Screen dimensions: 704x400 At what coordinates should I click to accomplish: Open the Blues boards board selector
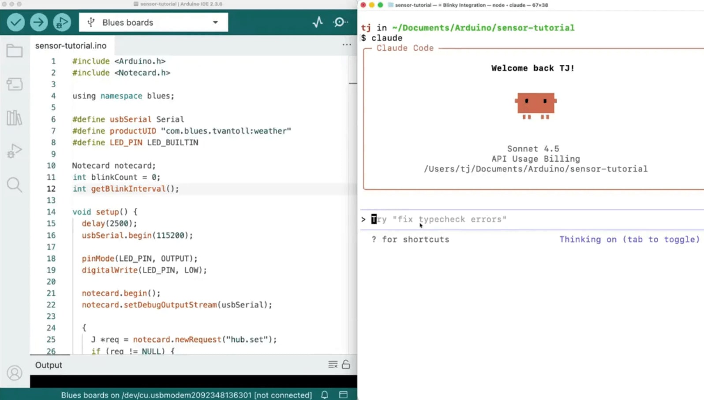click(154, 22)
